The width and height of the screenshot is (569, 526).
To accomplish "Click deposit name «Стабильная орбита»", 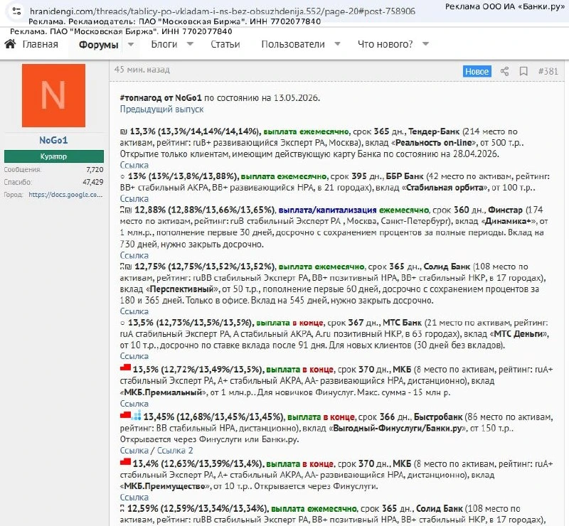I will 445,188.
